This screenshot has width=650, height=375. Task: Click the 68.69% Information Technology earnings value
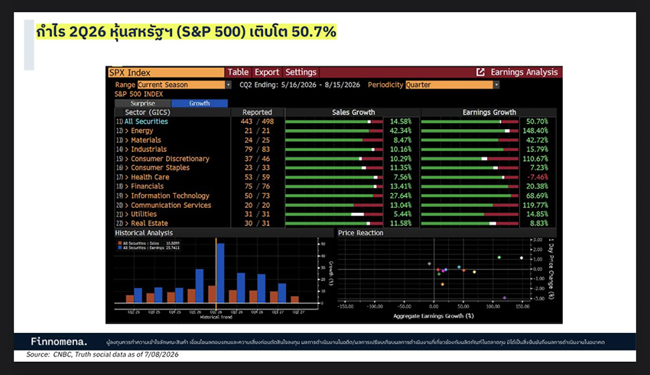[x=537, y=196]
